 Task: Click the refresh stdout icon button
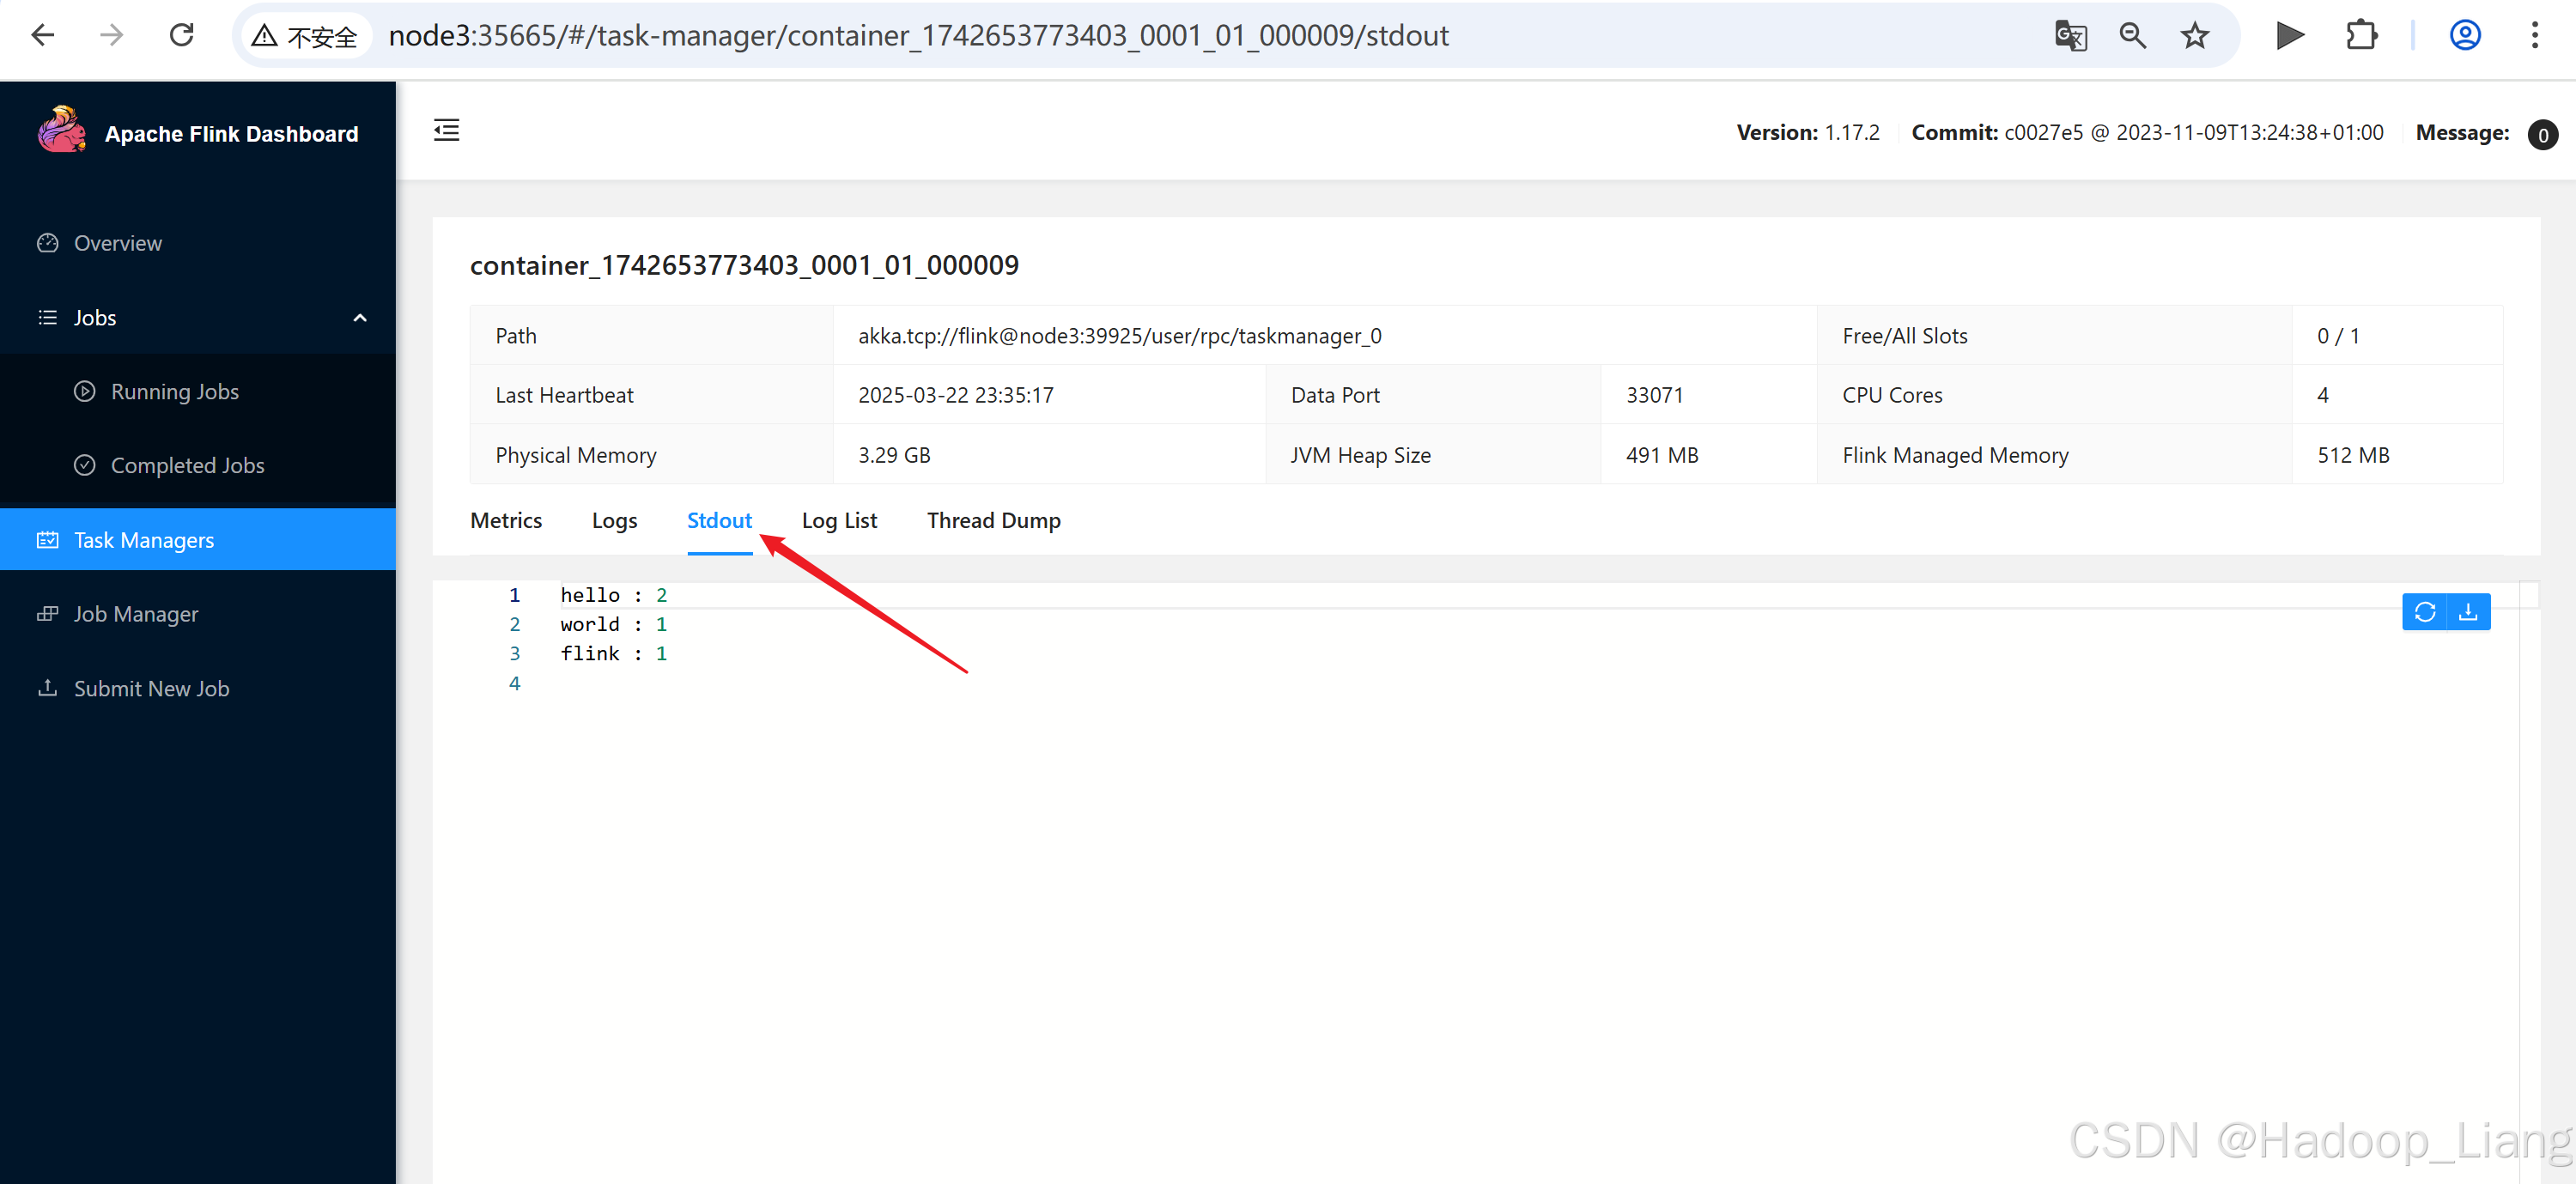2424,612
